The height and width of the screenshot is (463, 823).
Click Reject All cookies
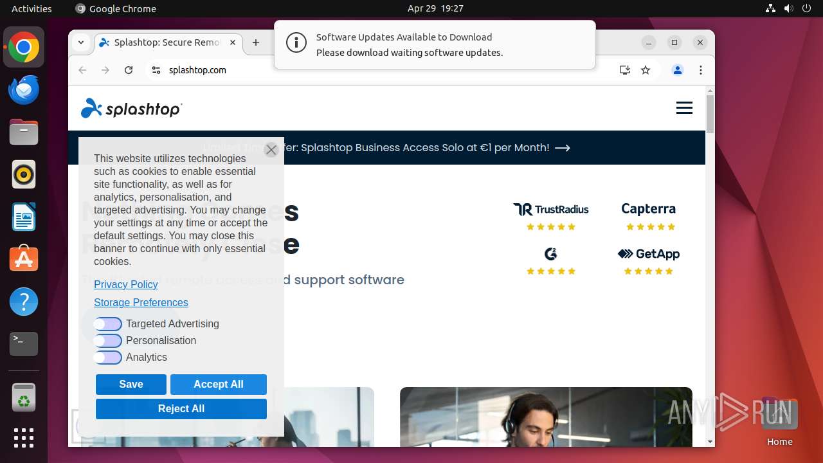181,409
